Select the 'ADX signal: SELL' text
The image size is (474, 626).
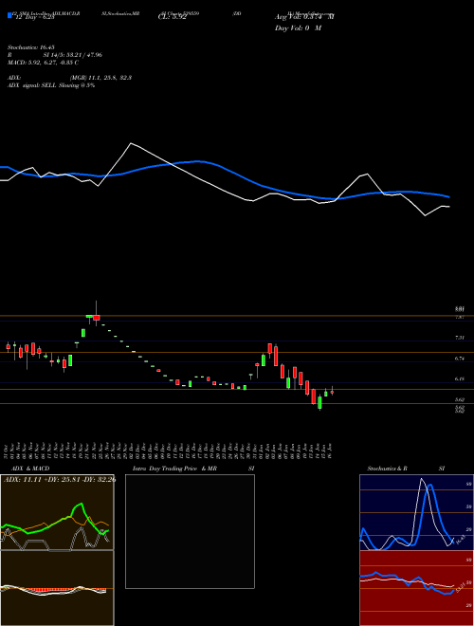(32, 85)
